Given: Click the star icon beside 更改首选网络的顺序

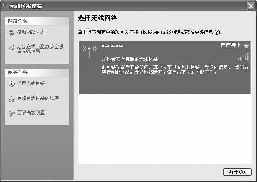Looking at the screenshot, I should point(11,99).
